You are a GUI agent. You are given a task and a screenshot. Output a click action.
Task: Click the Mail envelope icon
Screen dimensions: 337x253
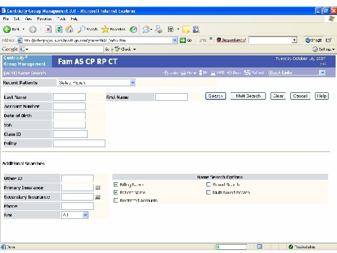pyautogui.click(x=146, y=29)
